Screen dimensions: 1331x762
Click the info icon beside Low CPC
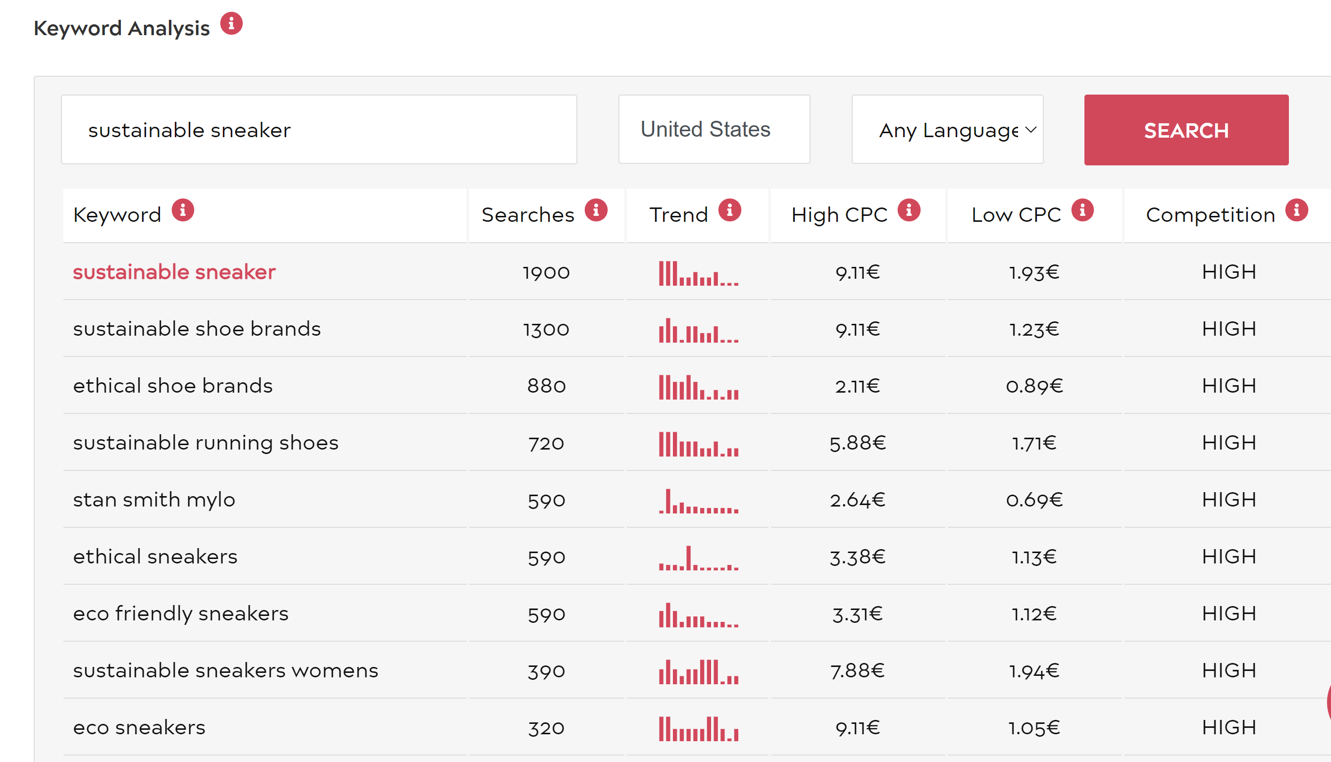tap(1082, 210)
